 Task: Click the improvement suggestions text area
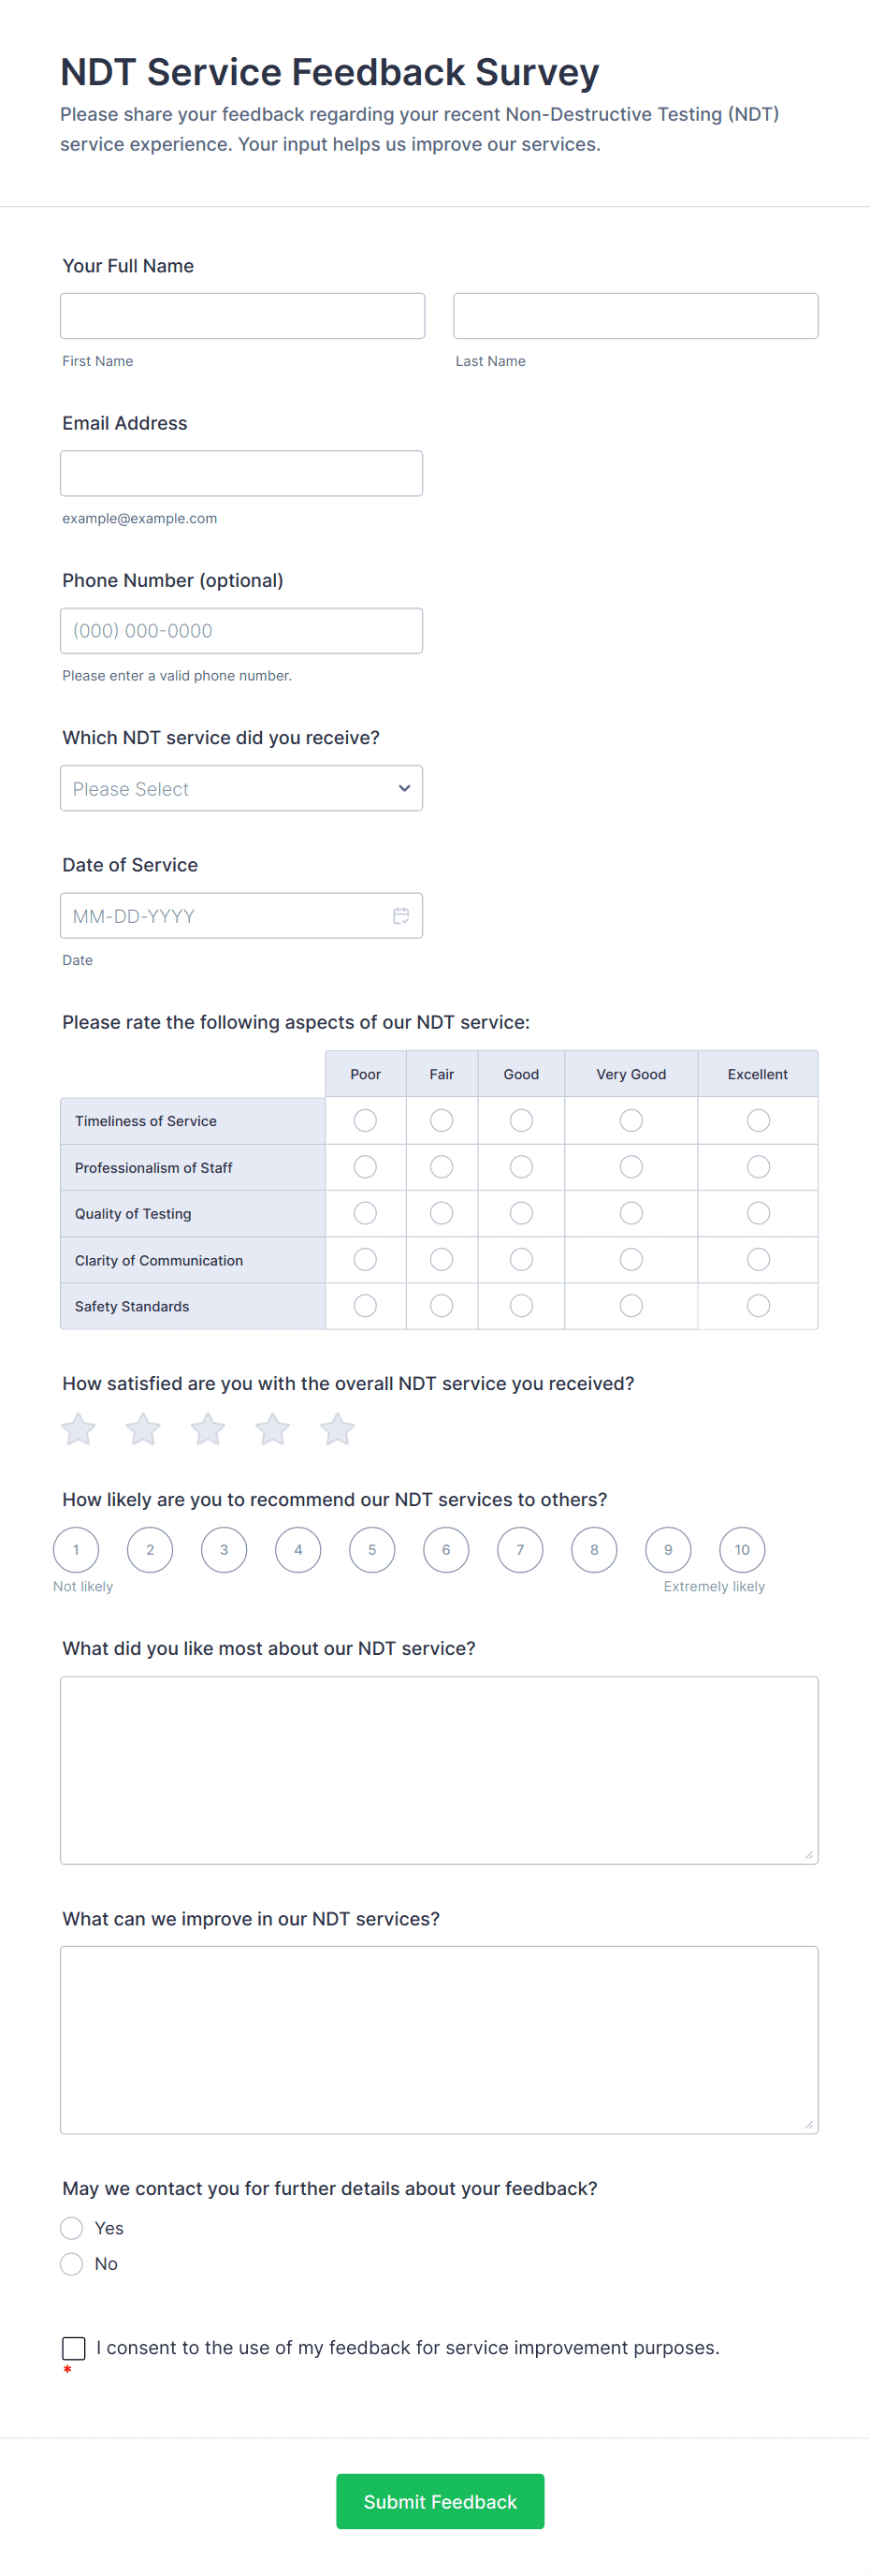click(x=439, y=2039)
